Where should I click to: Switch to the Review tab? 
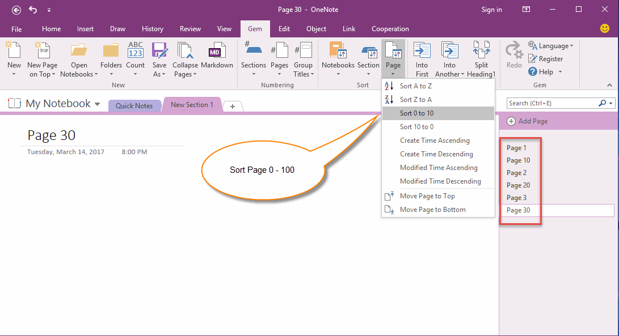(x=190, y=29)
